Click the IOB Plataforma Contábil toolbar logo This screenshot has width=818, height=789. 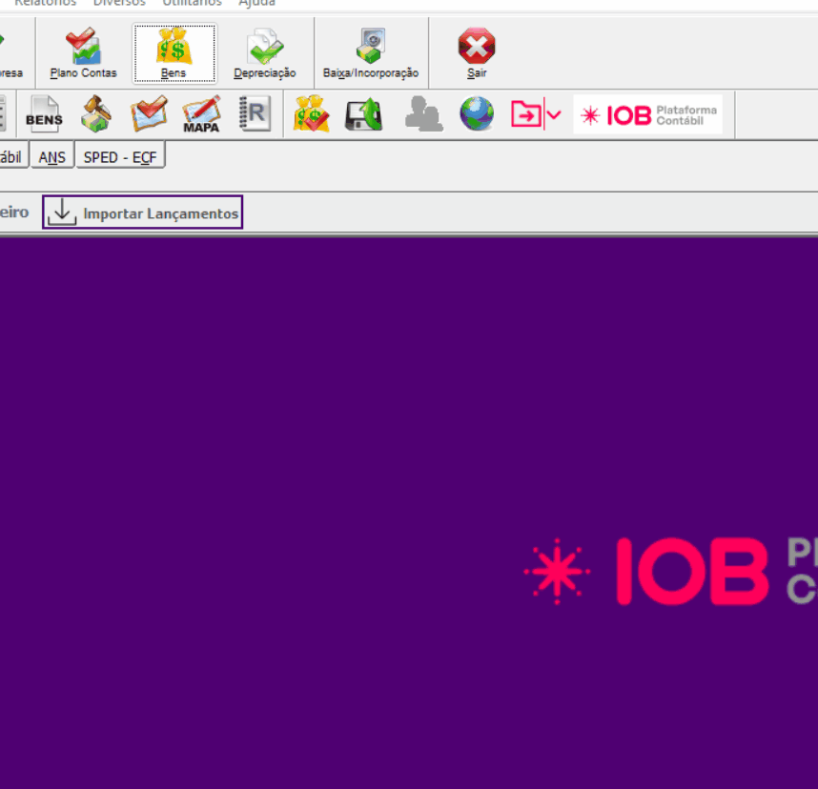pos(648,115)
